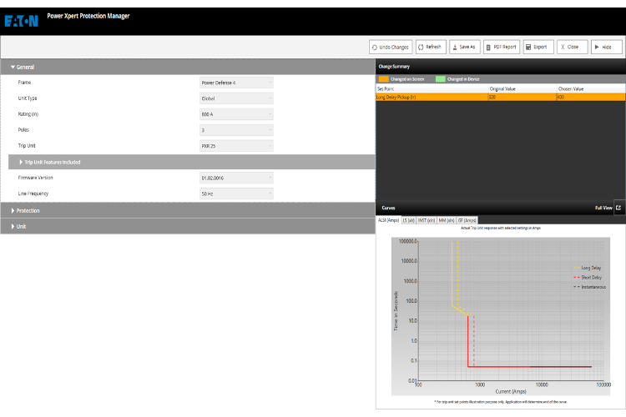
Task: Open the Frame dropdown
Action: point(236,83)
